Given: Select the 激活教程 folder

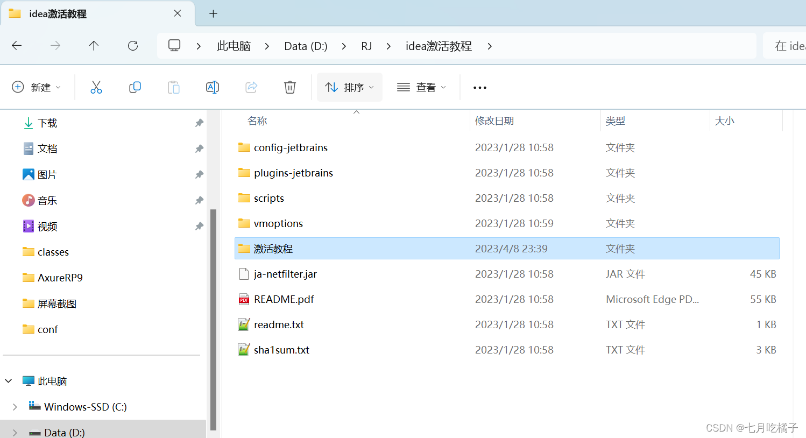Looking at the screenshot, I should click(x=507, y=249).
